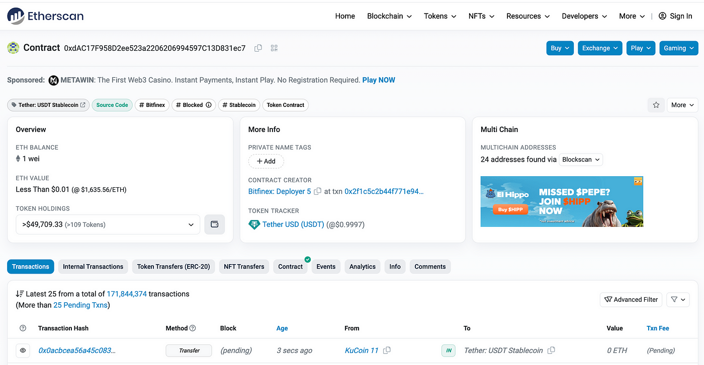This screenshot has width=704, height=365.
Task: Open the token holdings wallet view icon
Action: click(214, 224)
